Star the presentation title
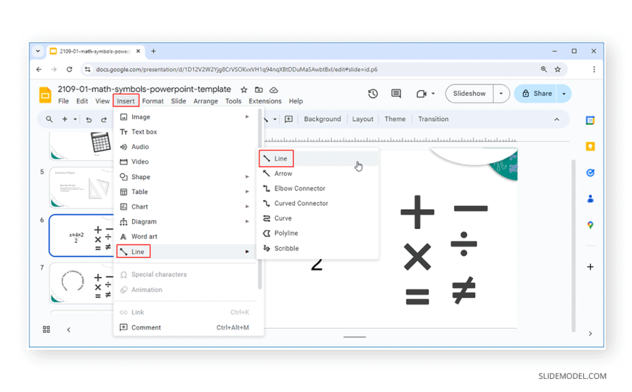Screen dimensions: 632x392 (244, 89)
